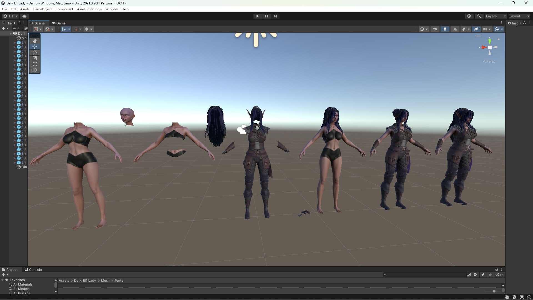Click the Dark_Elf_Lady breadcrumb folder
The image size is (533, 300).
85,281
